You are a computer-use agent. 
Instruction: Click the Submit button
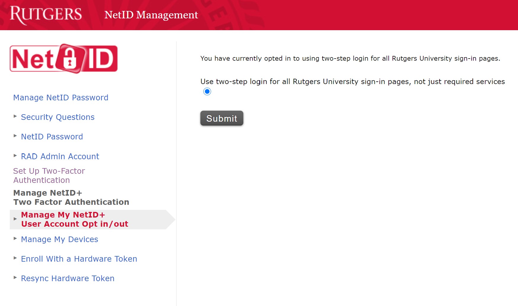pos(221,118)
